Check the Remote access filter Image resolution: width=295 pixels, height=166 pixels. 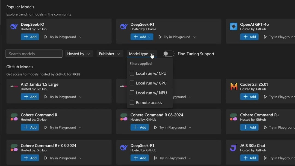tap(132, 102)
